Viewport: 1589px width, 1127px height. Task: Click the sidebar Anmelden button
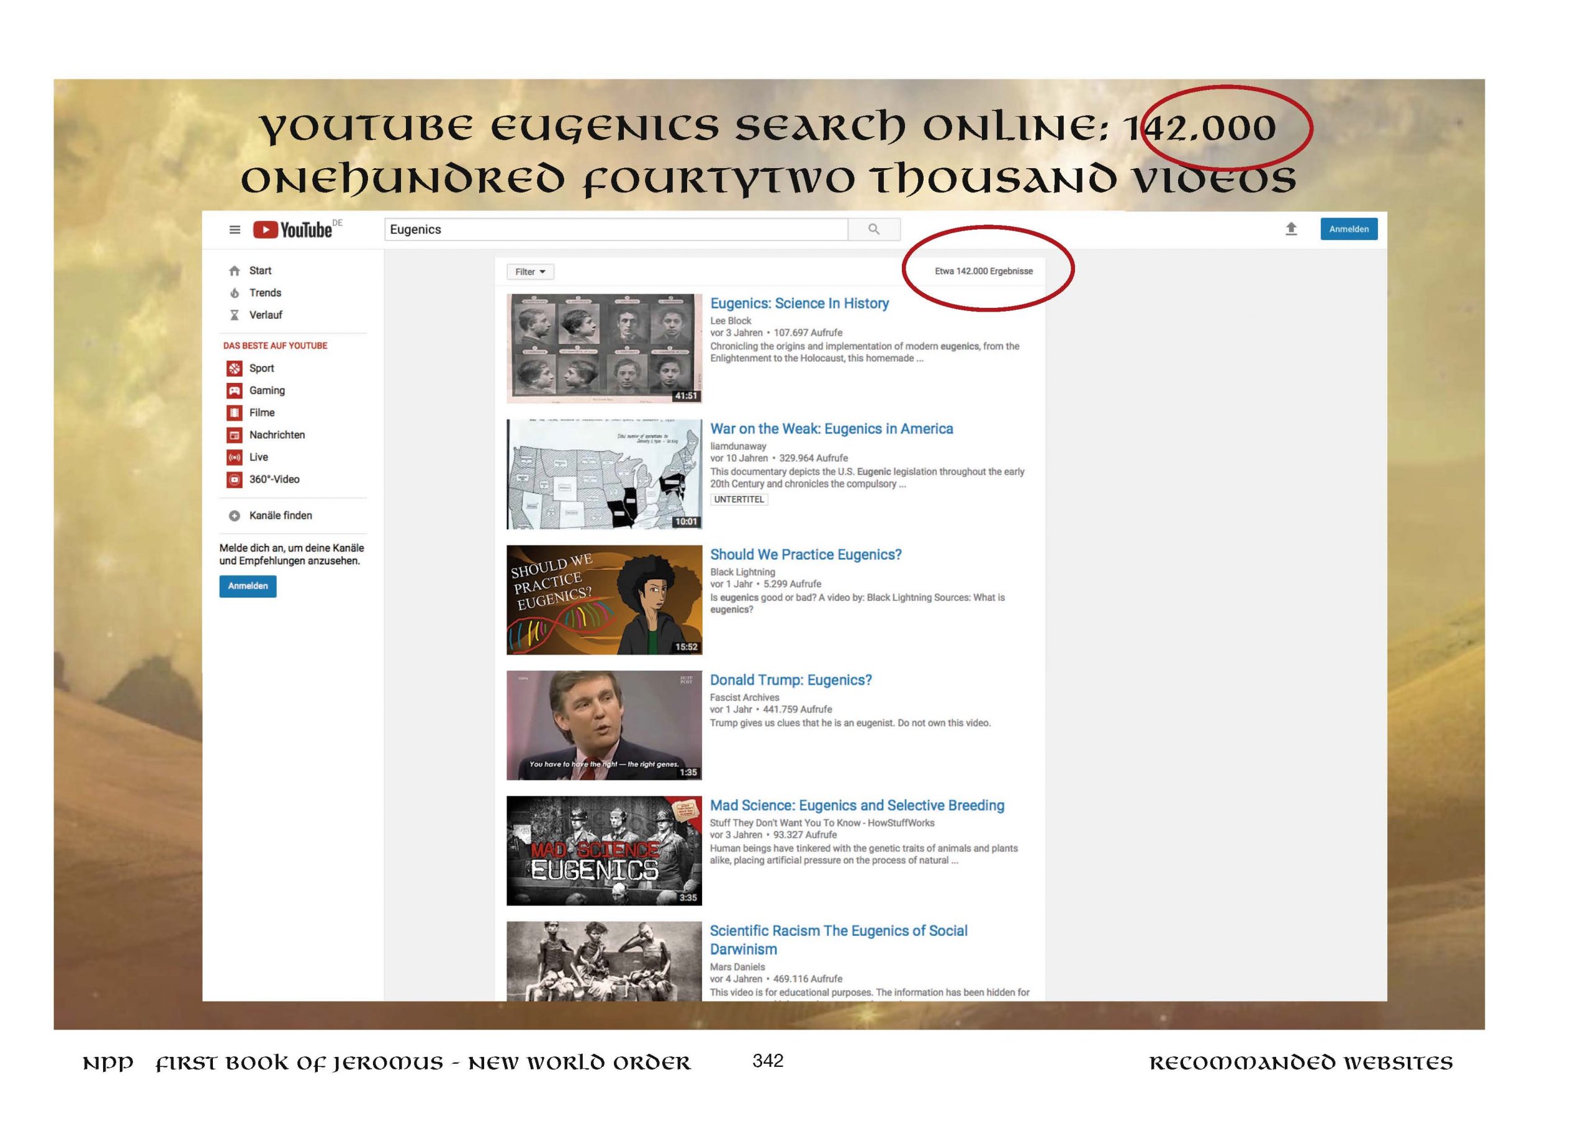click(248, 586)
